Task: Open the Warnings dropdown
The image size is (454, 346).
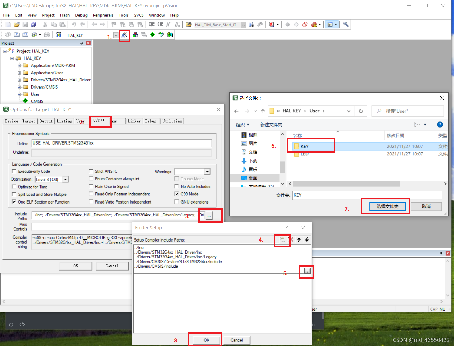Action: [207, 172]
